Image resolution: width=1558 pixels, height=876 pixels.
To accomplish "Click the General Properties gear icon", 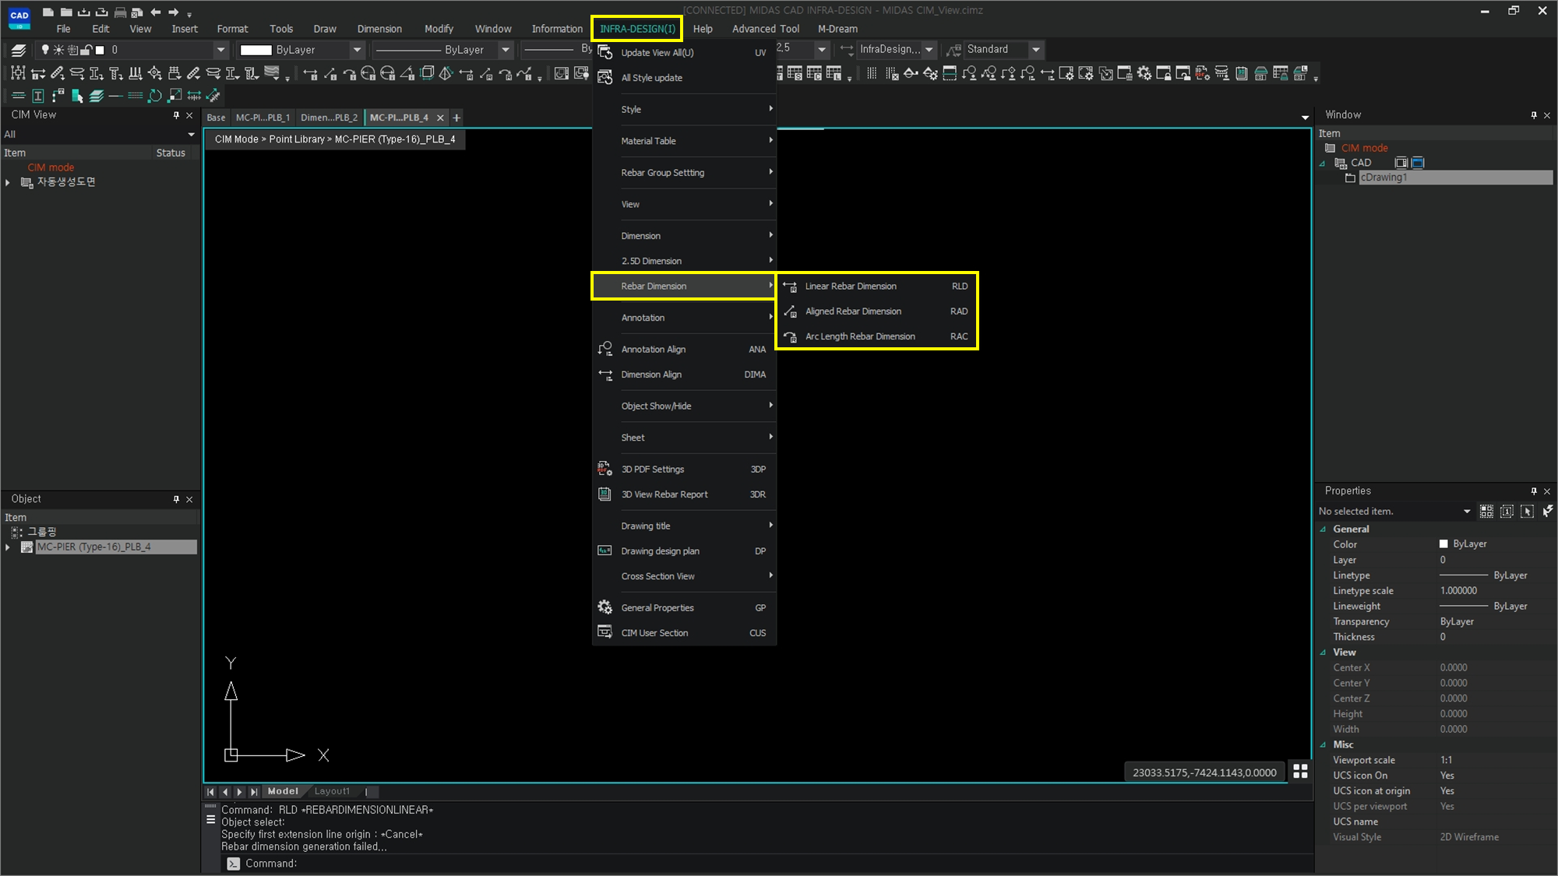I will click(605, 607).
